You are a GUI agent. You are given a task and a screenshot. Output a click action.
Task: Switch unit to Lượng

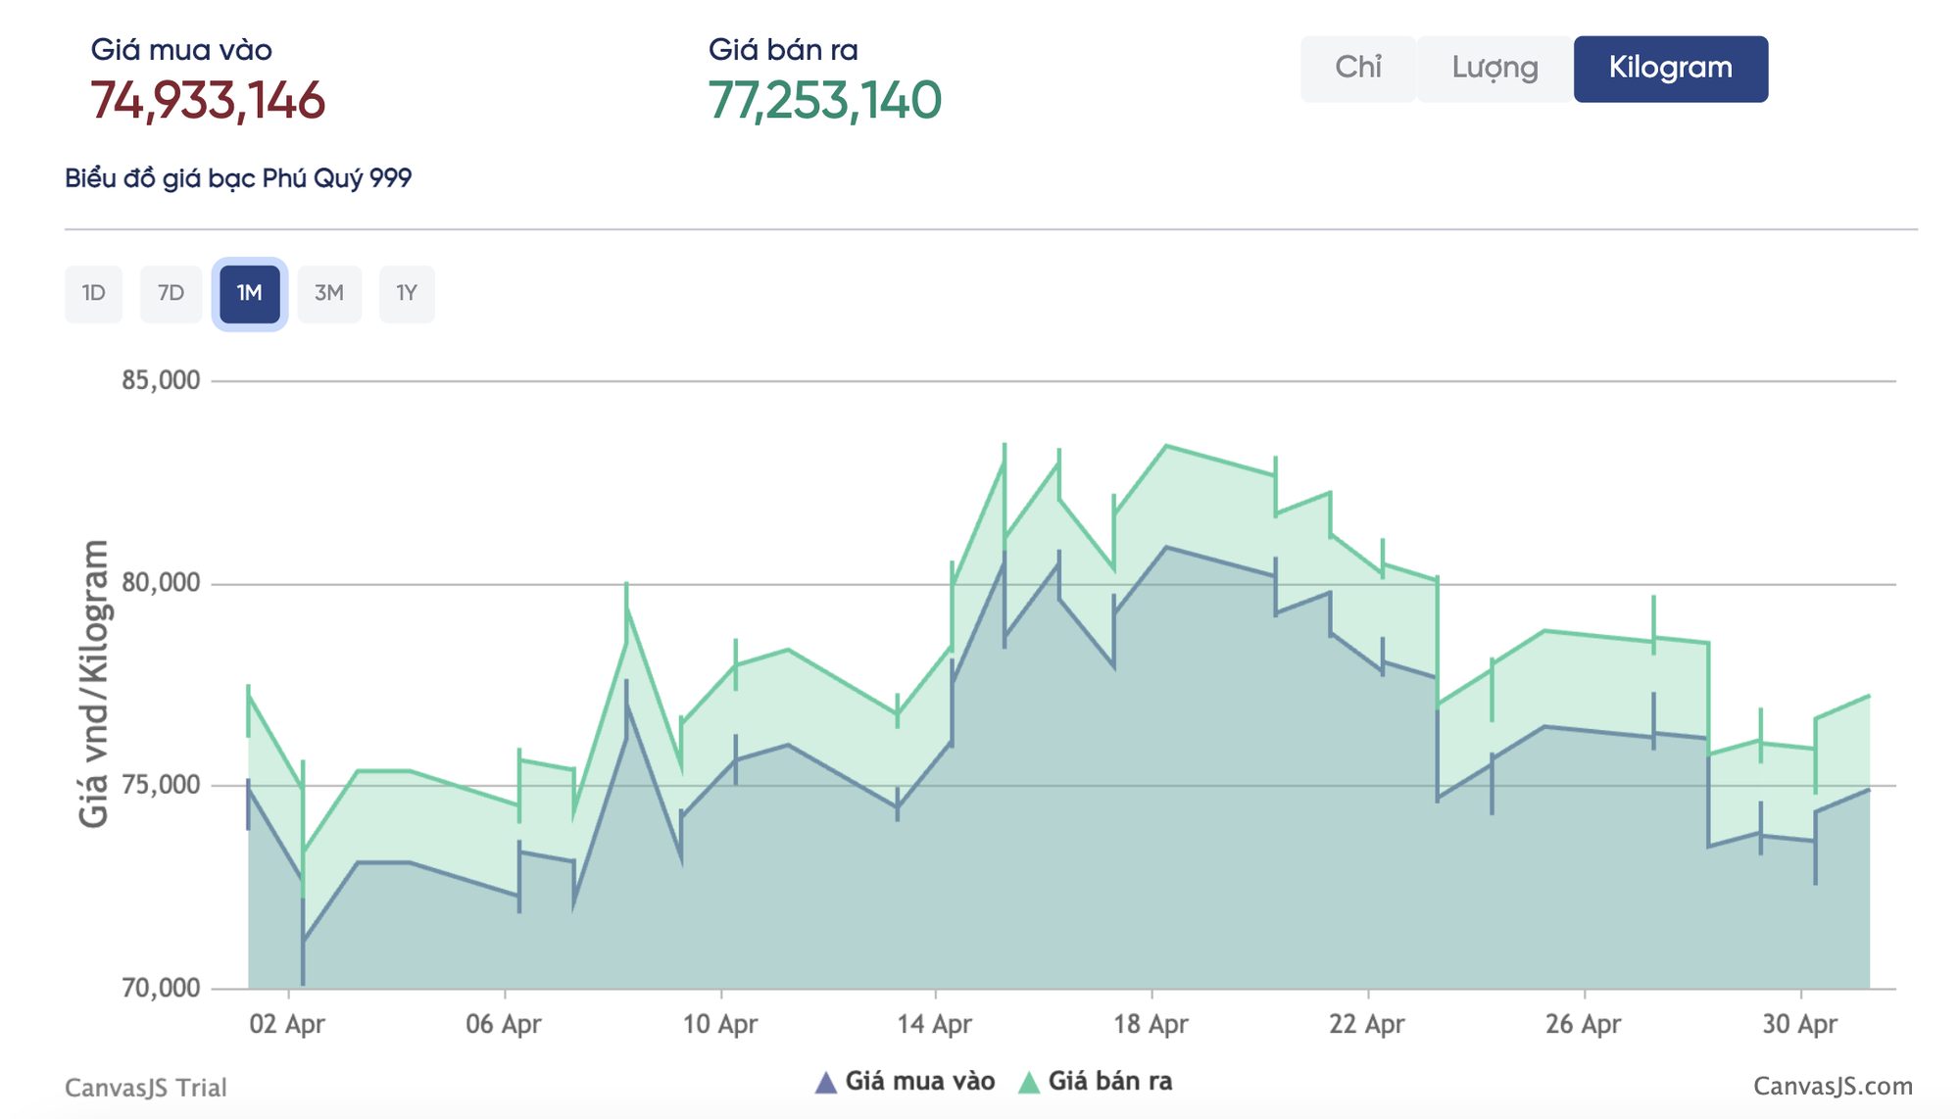coord(1494,69)
